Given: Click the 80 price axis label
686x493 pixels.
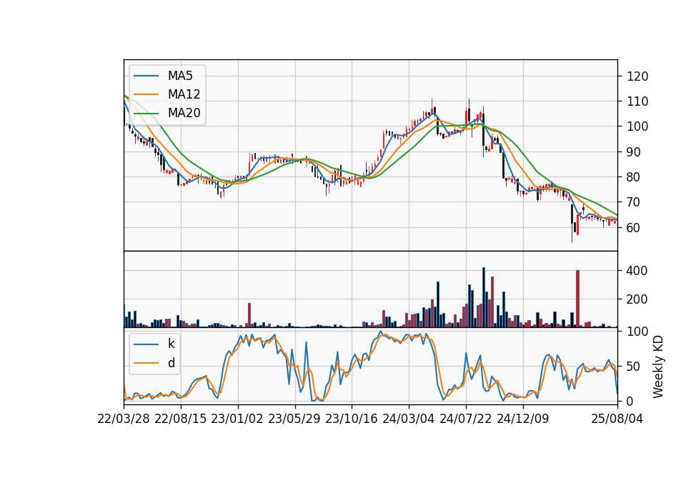Looking at the screenshot, I should point(634,177).
